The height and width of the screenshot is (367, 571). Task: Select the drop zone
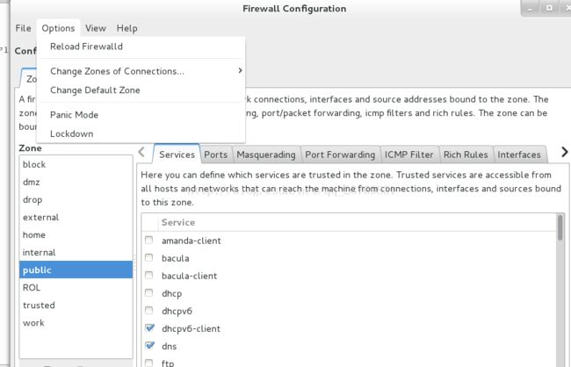click(76, 199)
